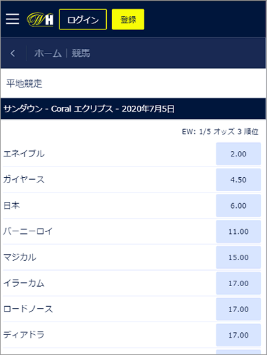Click the yellow 登録 button
Viewport: 267px width, 355px height.
(128, 19)
